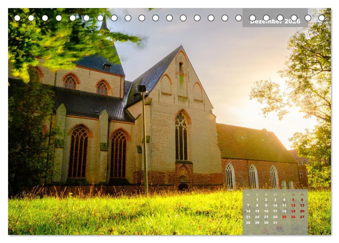The width and height of the screenshot is (339, 243).
Task: Pick December 1 in the calendar grid
Action: [x=257, y=200]
